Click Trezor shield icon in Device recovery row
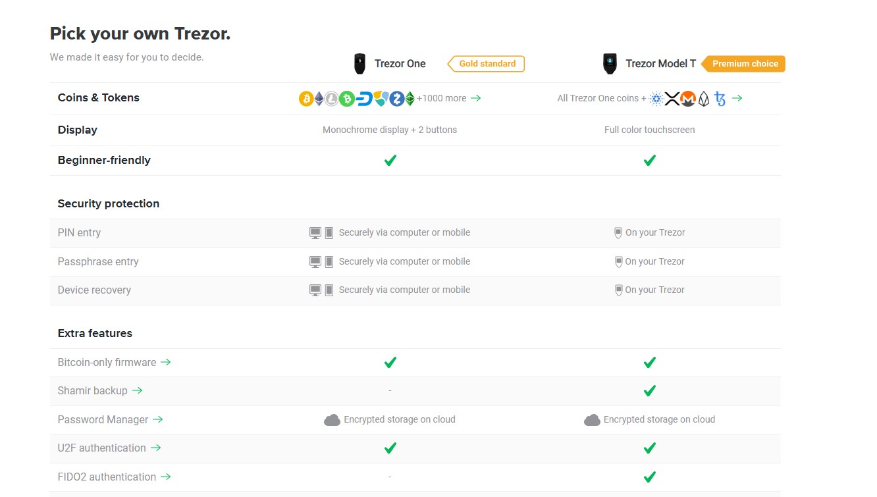Screen dimensions: 877x497 click(x=618, y=290)
